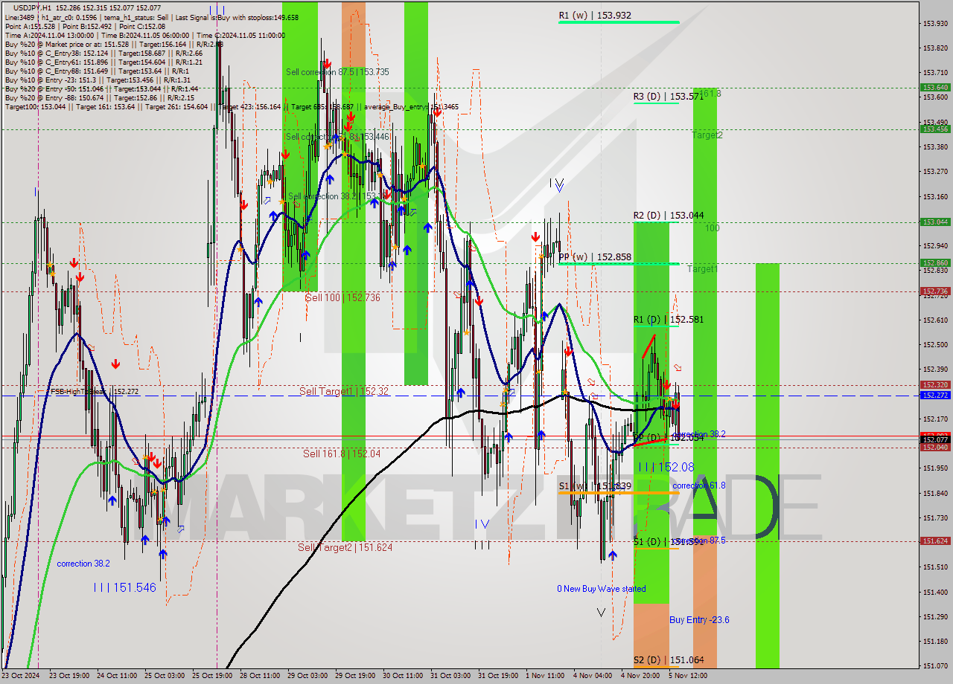
Task: Click the Sell Target1 | 152.32 label
Action: 344,391
